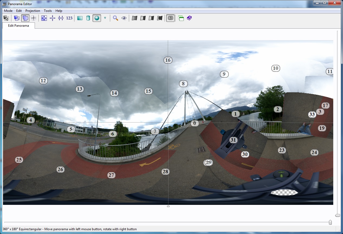Switch to the Edit Panorama tab
Image resolution: width=343 pixels, height=234 pixels.
[x=18, y=26]
